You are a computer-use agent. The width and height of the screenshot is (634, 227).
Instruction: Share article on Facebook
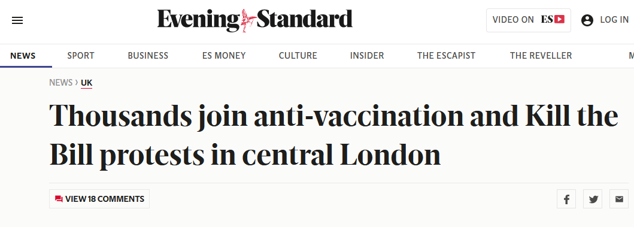566,199
